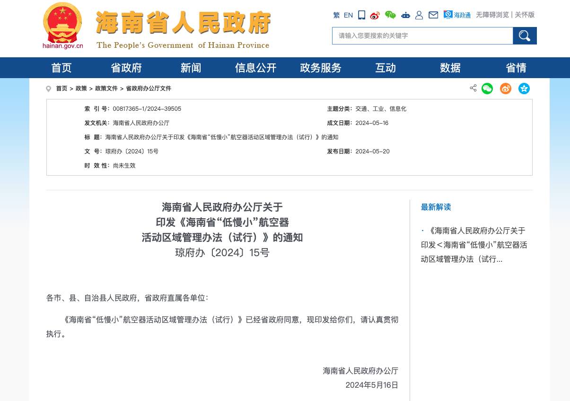Open the 省政府 navigation menu
Viewport: 570px width, 401px height.
coord(126,68)
